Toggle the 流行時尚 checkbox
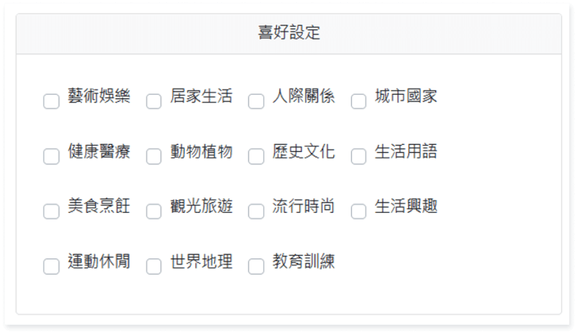This screenshot has height=334, width=577. click(256, 211)
